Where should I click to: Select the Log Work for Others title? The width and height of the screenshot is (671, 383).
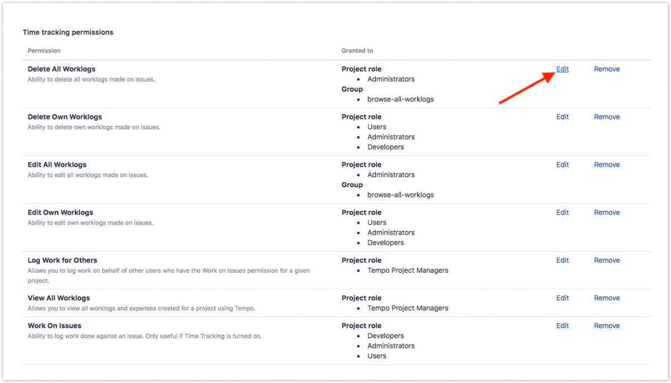pos(63,261)
